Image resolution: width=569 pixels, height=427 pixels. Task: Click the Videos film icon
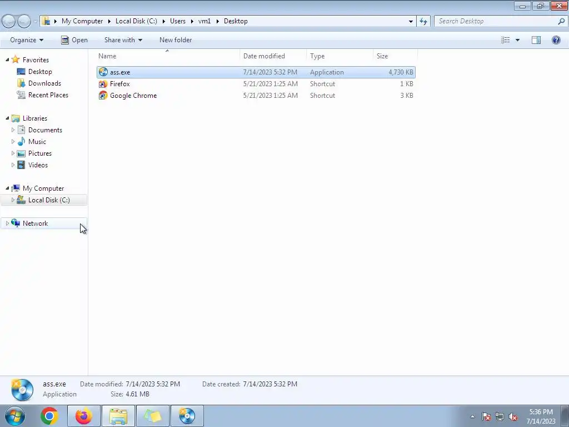22,165
